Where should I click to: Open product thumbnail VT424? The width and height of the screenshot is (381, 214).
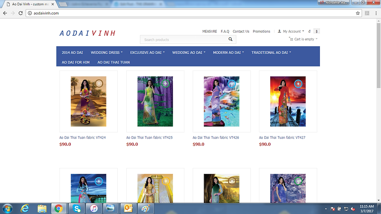(x=89, y=101)
